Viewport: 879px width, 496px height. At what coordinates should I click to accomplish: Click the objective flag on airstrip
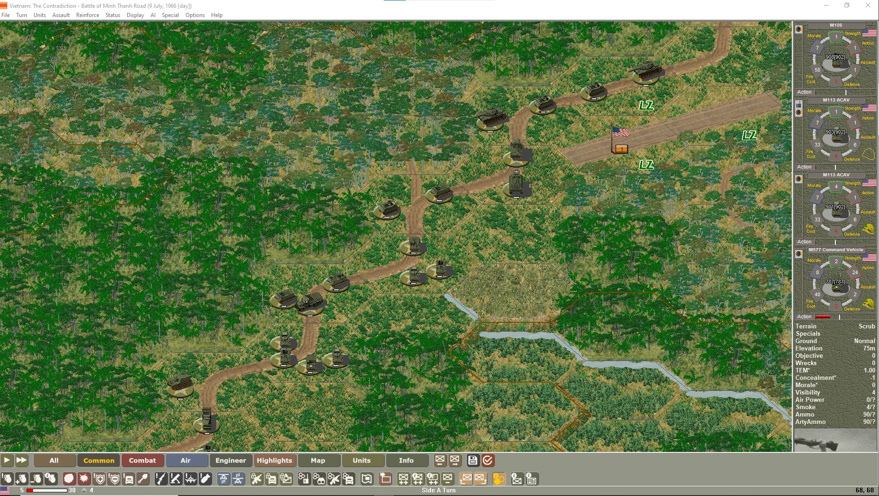[619, 140]
